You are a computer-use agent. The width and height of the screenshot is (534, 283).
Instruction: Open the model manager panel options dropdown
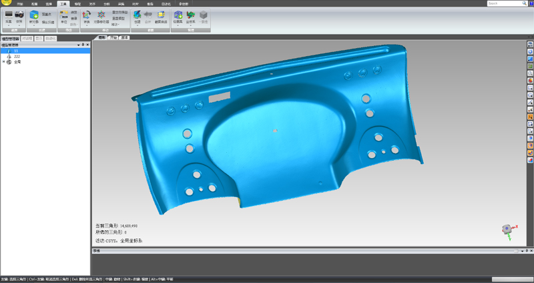pos(78,45)
